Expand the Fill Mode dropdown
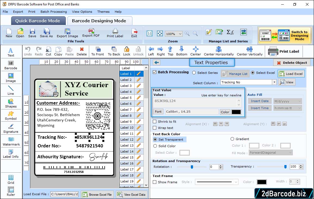The image size is (314, 199). coord(290,153)
